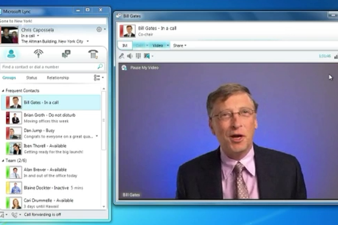This screenshot has height=225, width=338.
Task: Select 'Cari Drummelle - Available' contact
Action: click(51, 203)
